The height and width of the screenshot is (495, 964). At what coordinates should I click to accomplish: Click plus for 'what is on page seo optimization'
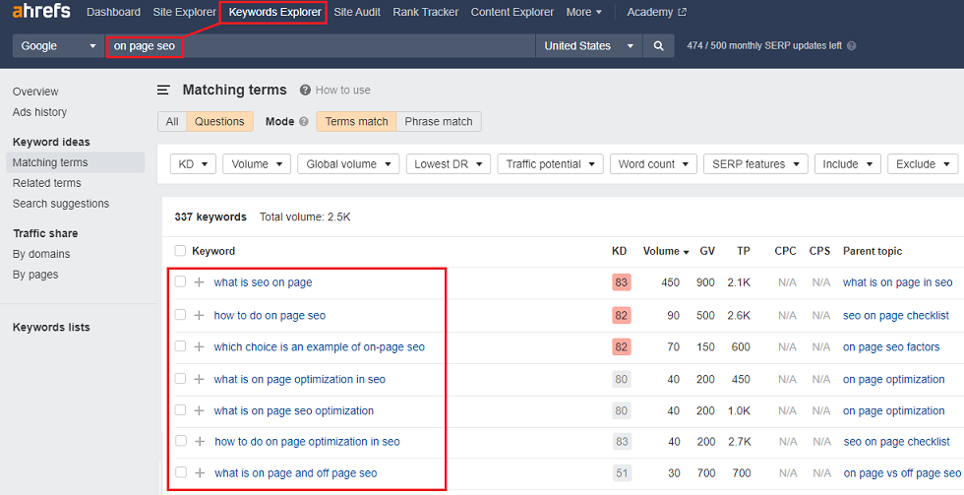199,410
